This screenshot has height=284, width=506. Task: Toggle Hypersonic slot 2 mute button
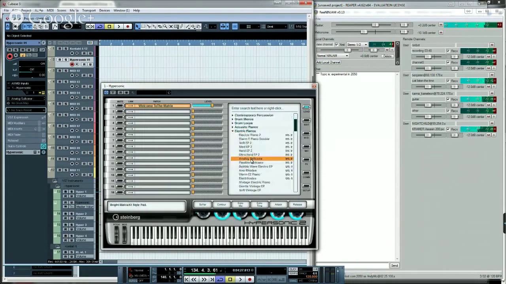tap(120, 111)
